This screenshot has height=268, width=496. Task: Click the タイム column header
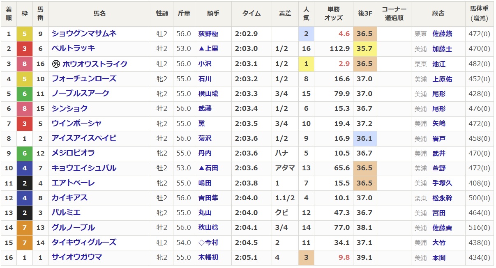[251, 14]
